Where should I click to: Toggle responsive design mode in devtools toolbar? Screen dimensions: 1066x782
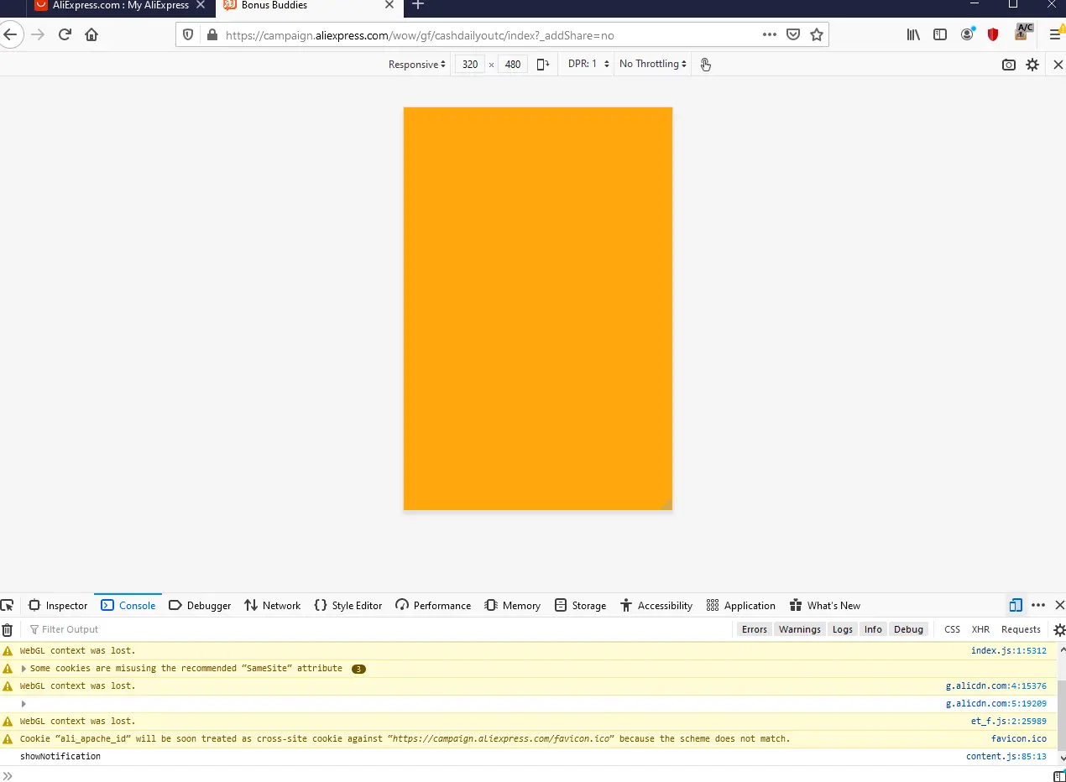tap(1016, 605)
